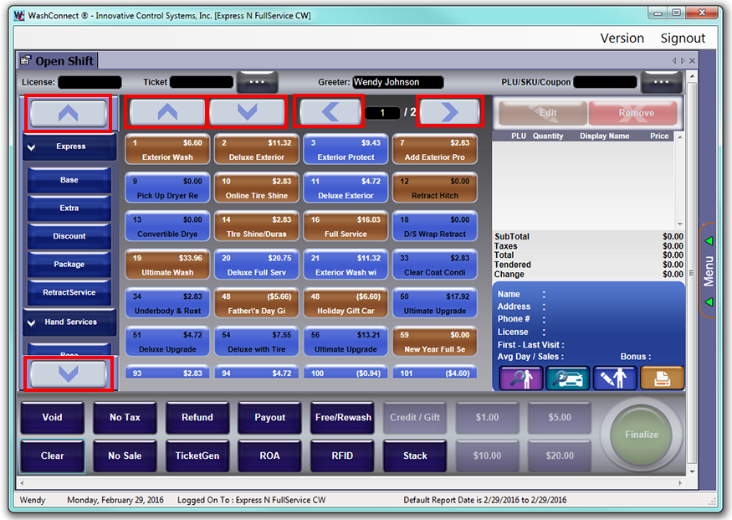Click the customer search icon button
The image size is (732, 520).
click(x=521, y=378)
